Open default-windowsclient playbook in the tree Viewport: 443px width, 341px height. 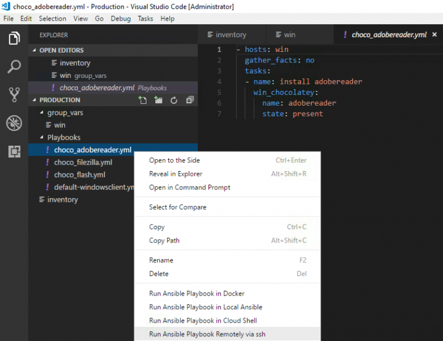tap(82, 187)
